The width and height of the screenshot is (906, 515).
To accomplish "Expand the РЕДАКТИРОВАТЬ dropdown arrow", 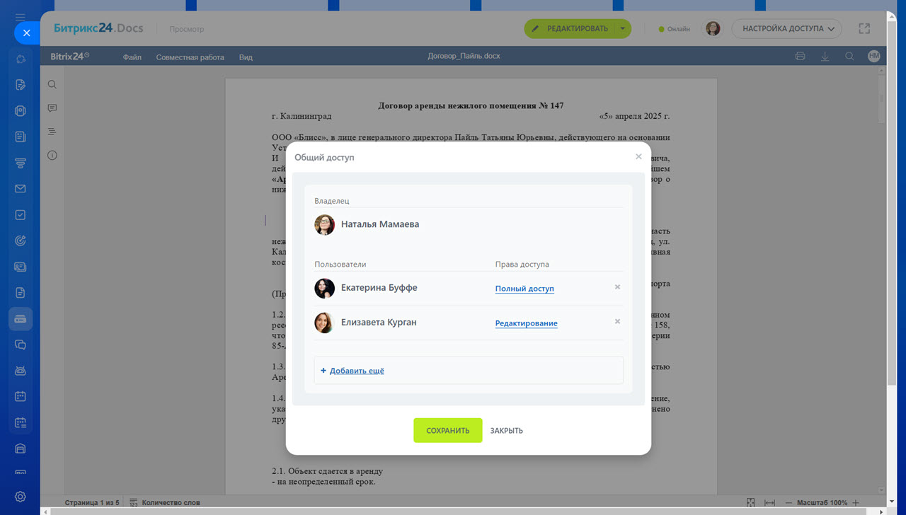I will click(622, 29).
